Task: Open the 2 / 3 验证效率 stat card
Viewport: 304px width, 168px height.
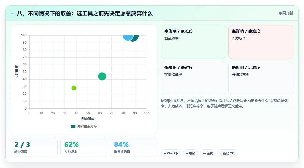Action: coord(34,147)
